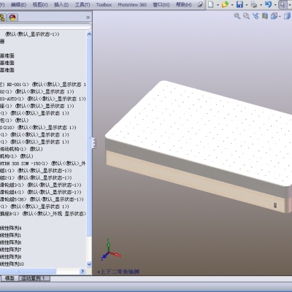Image resolution: width=292 pixels, height=292 pixels.
Task: Click the Open file folder icon
Action: tap(226, 4)
